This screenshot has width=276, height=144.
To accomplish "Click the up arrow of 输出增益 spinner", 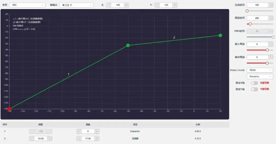I will click(x=271, y=56).
